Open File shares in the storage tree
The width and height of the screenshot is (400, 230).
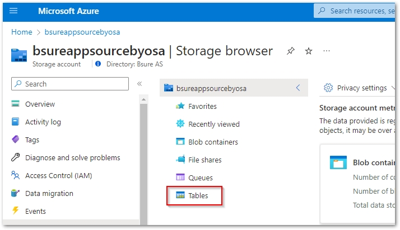pyautogui.click(x=204, y=160)
